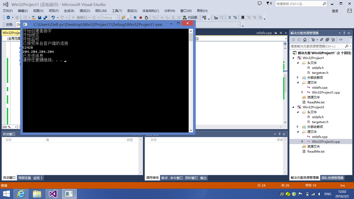Toggle Show All Files in Solution Explorer
354x199 pixels.
pyautogui.click(x=333, y=40)
